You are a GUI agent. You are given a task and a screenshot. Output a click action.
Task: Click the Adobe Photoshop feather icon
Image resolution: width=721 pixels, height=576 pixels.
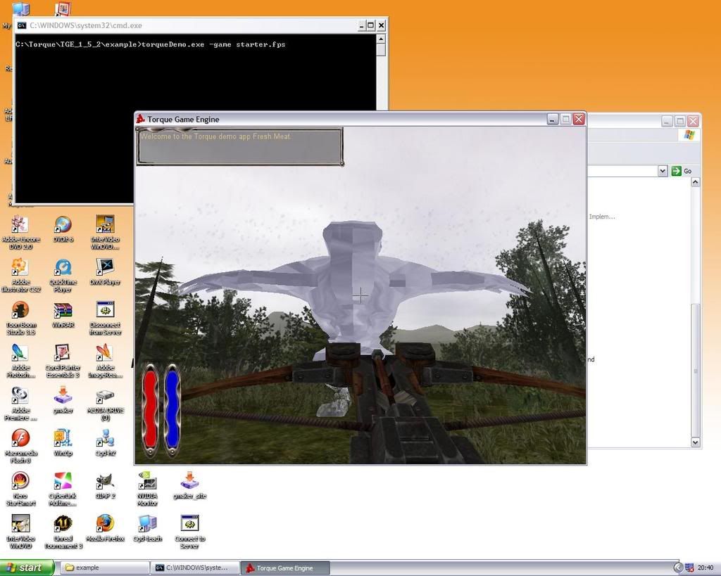(x=20, y=361)
